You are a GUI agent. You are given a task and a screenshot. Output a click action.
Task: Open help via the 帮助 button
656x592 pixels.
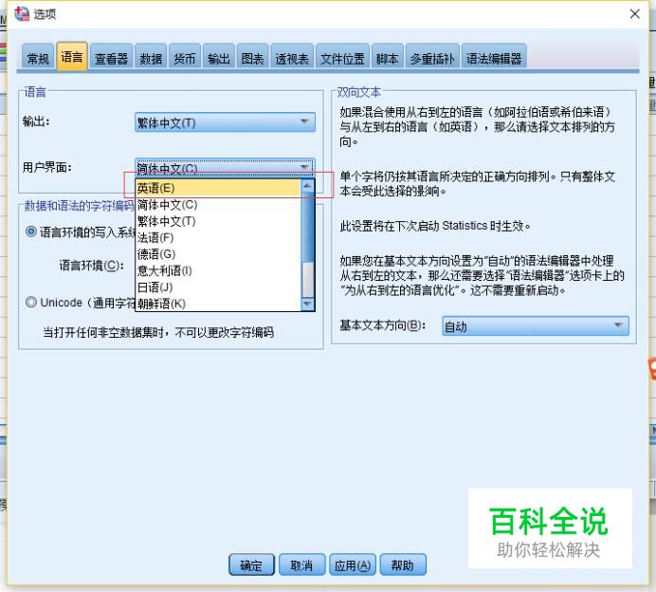point(403,564)
